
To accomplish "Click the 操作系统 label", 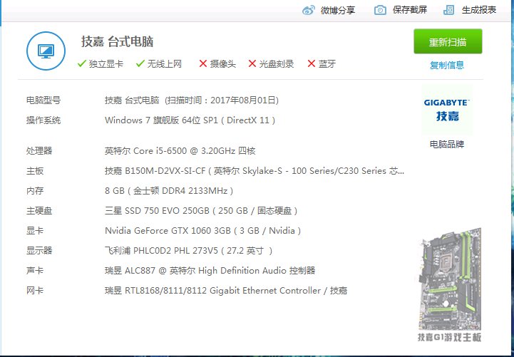I will (43, 120).
